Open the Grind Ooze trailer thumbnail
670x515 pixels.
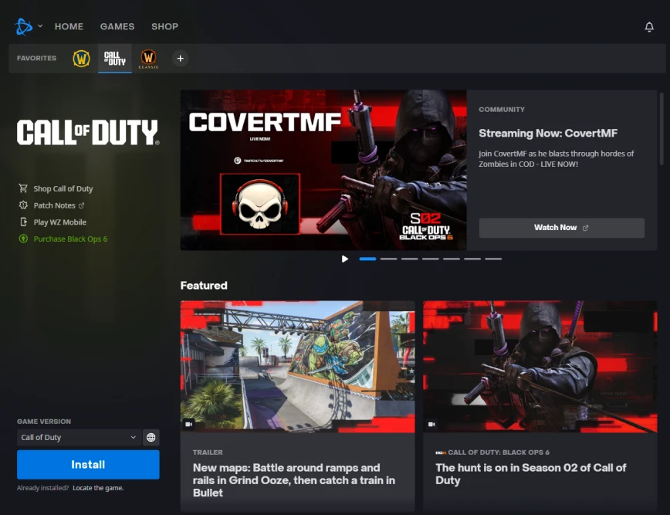tap(297, 367)
